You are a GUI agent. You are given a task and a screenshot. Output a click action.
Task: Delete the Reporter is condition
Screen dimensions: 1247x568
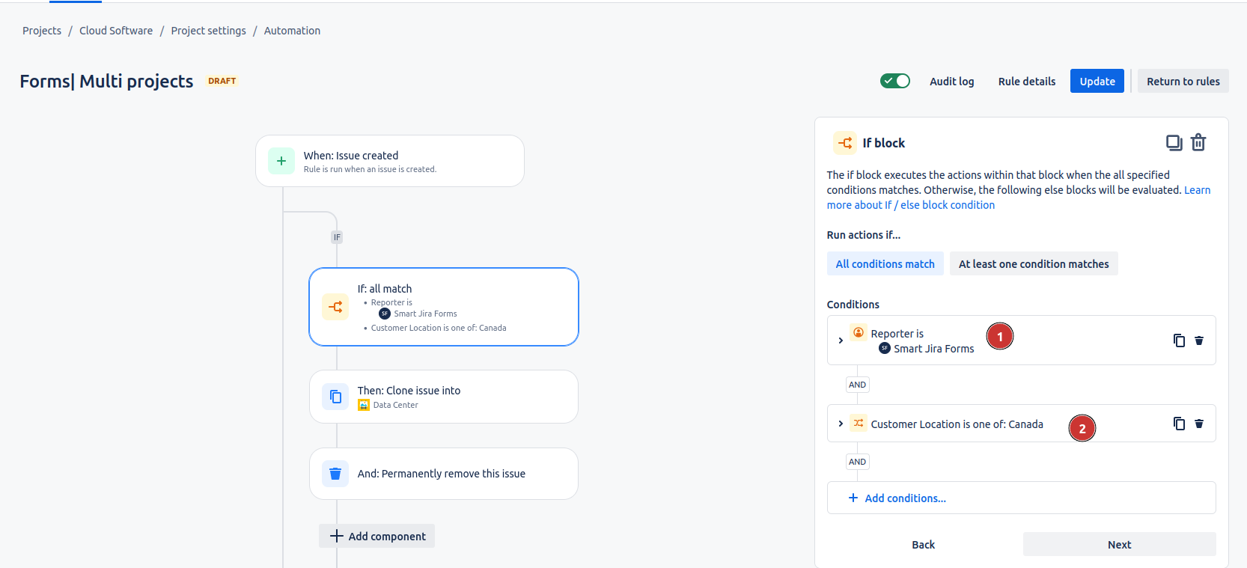[x=1199, y=341]
